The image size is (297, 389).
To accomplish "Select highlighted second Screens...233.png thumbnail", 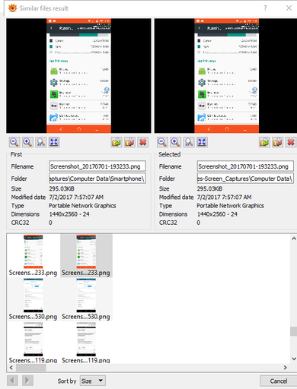I will pos(86,255).
